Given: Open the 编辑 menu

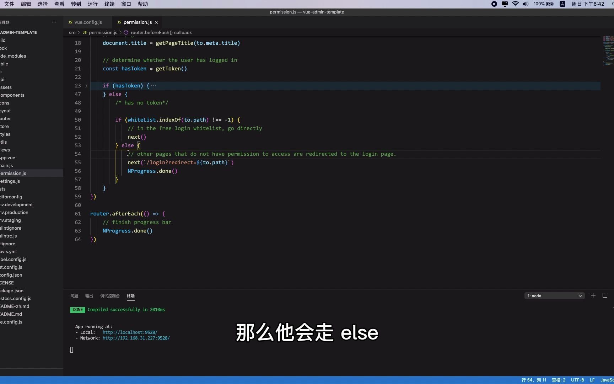Looking at the screenshot, I should [x=26, y=4].
